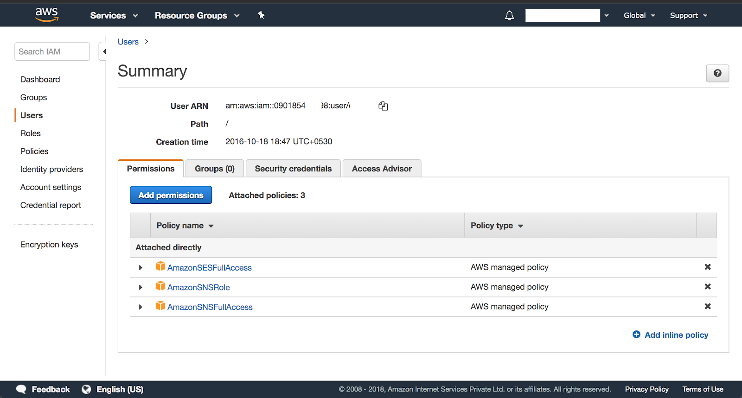742x398 pixels.
Task: Open the account name dropdown arrow
Action: pos(606,16)
